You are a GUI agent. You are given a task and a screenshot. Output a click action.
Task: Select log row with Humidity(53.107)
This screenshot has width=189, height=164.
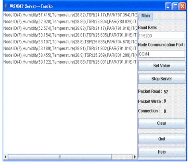tap(70, 42)
